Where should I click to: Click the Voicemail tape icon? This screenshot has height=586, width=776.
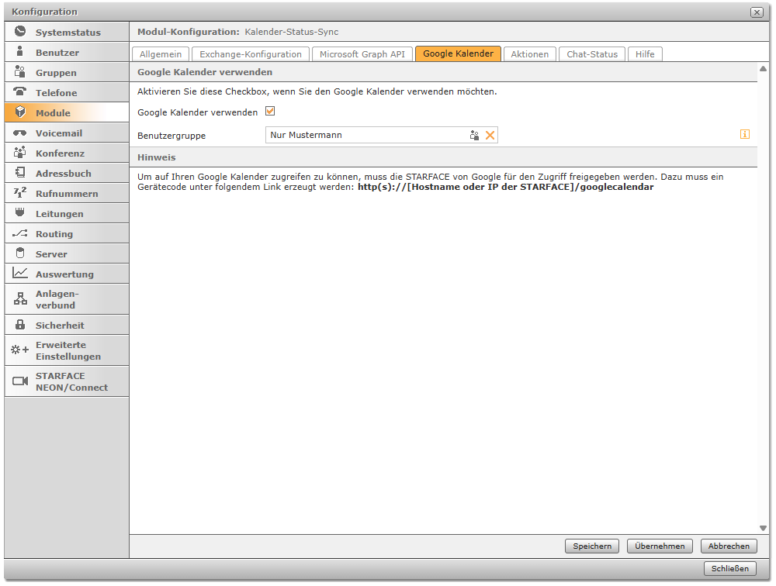[20, 133]
